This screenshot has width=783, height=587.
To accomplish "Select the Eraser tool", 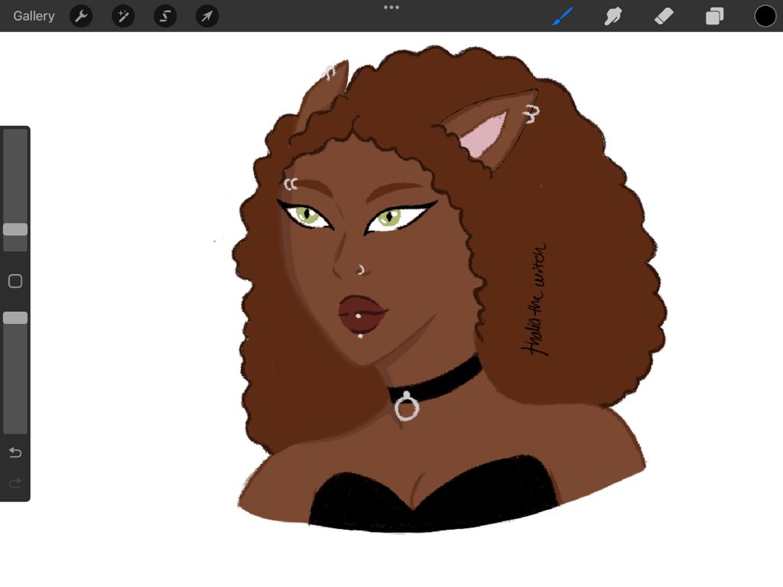I will point(663,15).
